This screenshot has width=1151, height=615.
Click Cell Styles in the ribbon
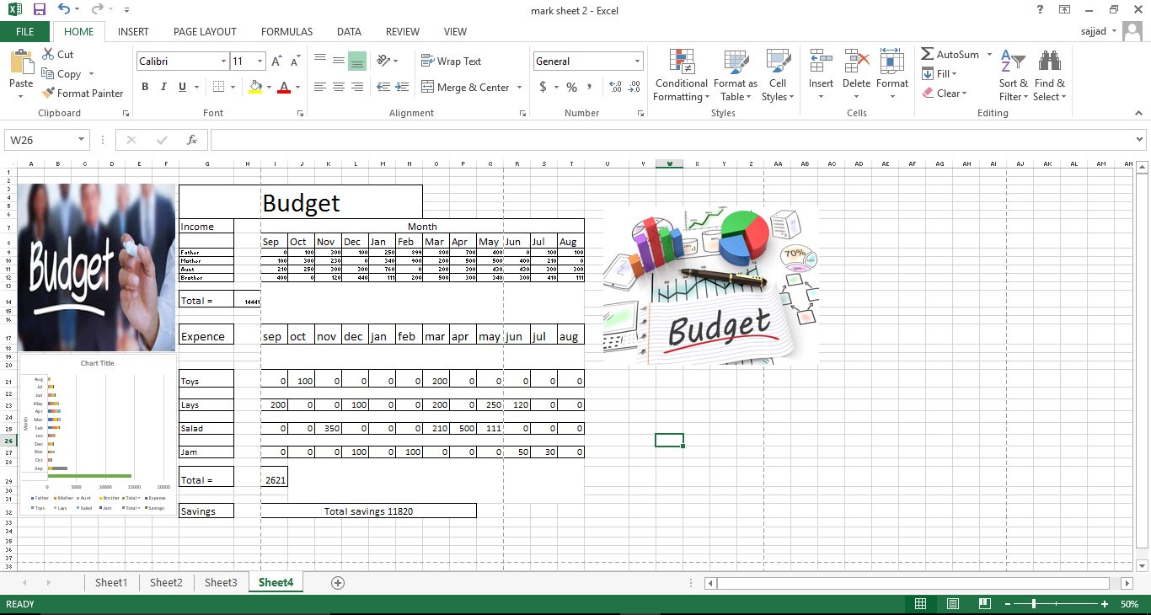point(778,75)
